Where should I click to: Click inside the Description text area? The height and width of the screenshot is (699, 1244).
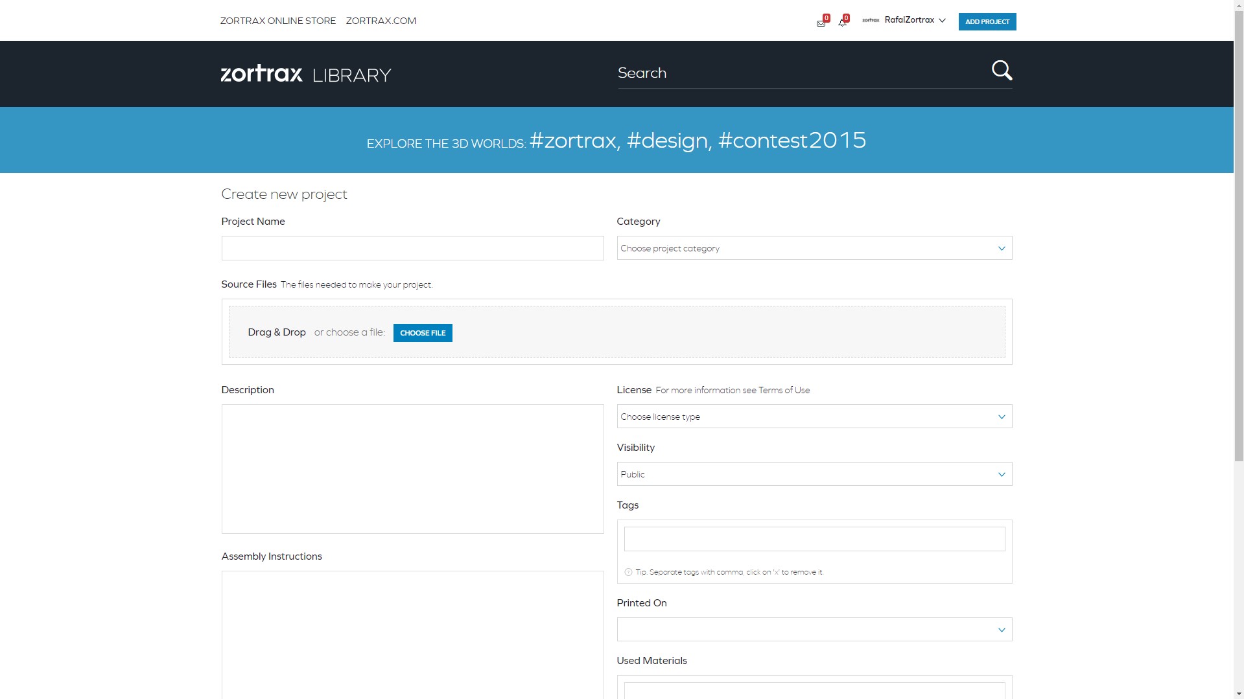[412, 469]
